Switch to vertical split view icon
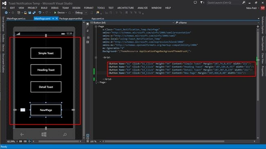 [88, 135]
